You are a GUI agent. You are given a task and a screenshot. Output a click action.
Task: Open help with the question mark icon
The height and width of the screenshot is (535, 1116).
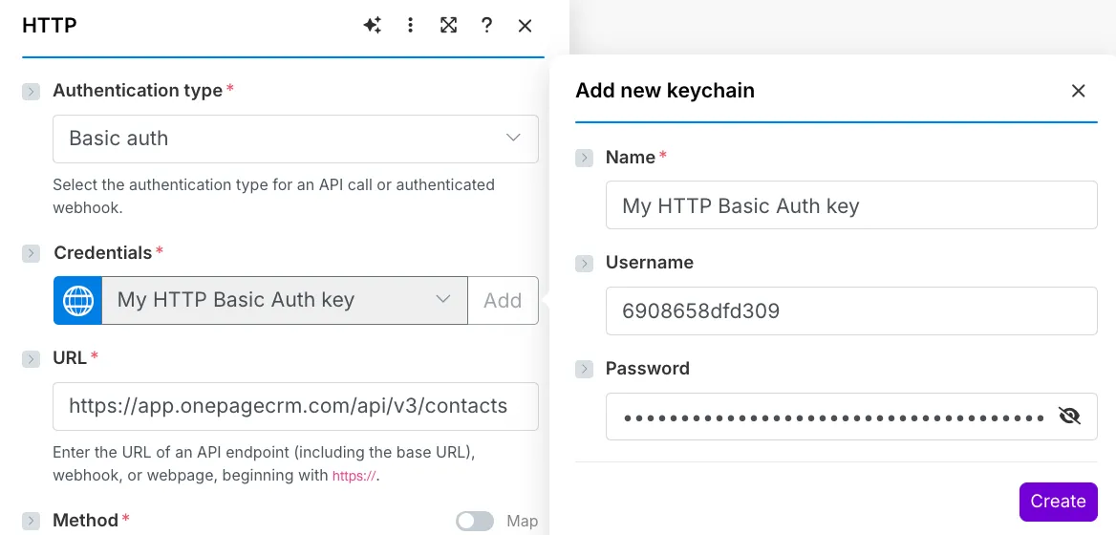487,26
